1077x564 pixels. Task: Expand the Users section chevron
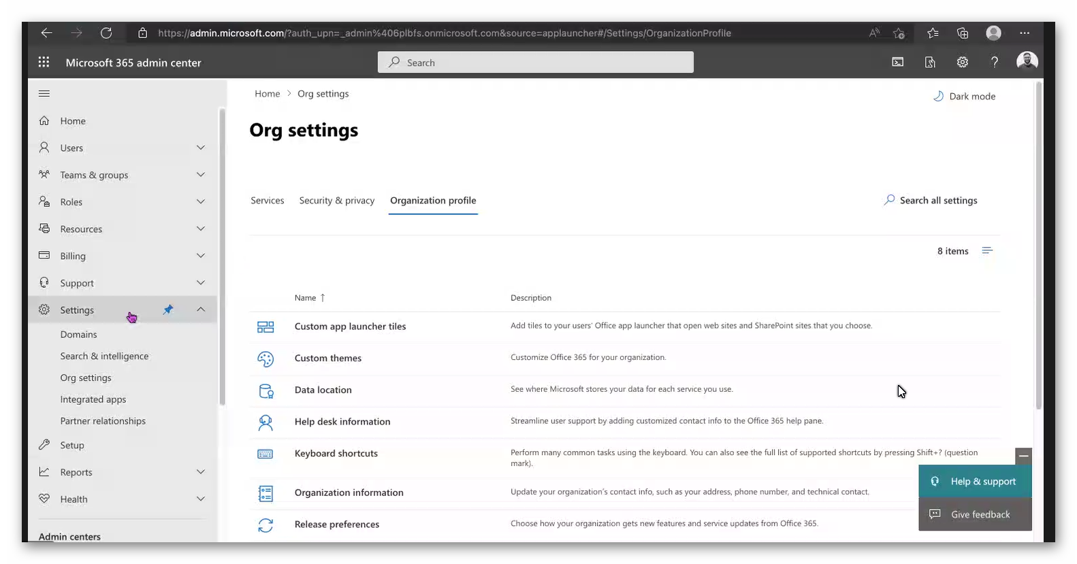[201, 148]
